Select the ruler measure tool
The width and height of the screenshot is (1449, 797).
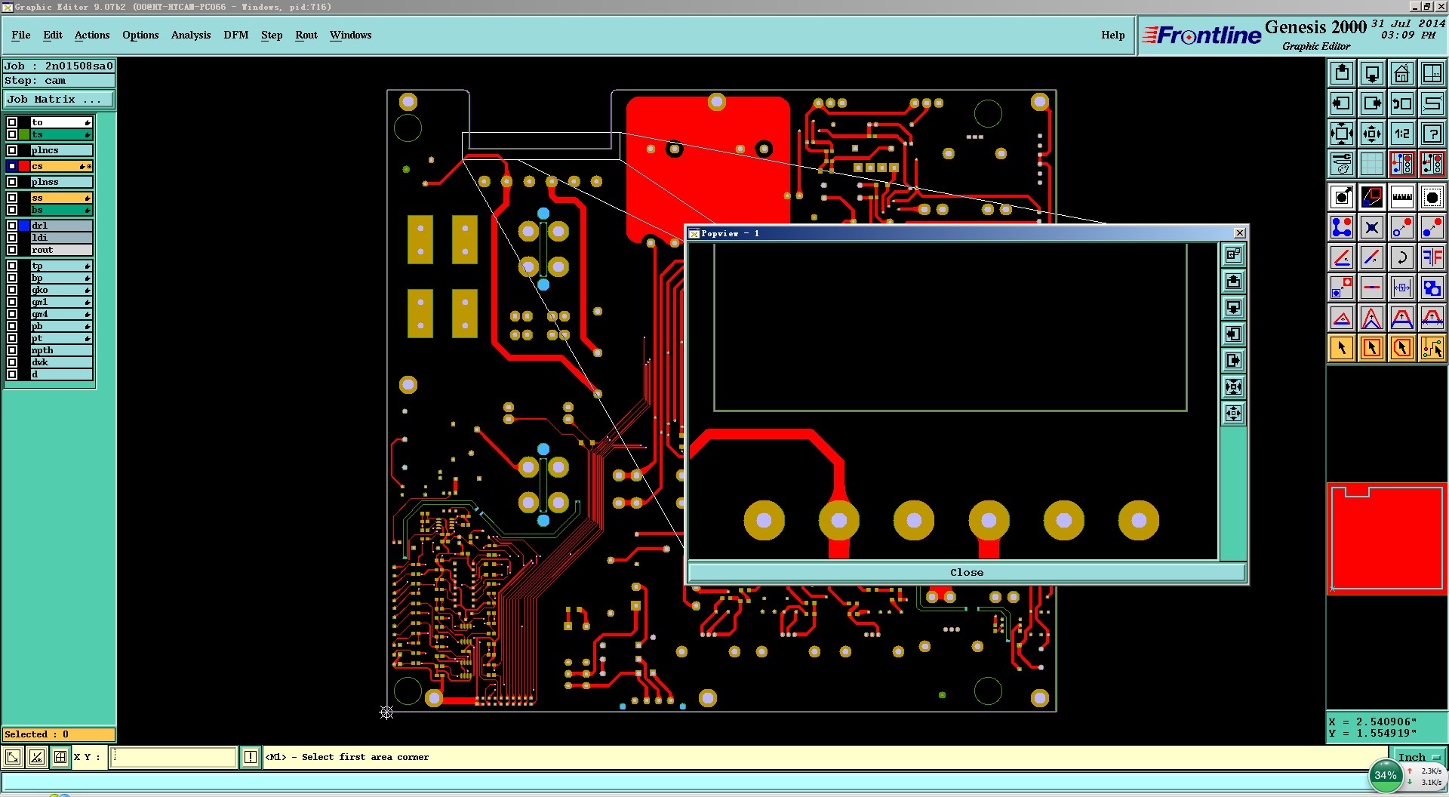(x=1402, y=198)
